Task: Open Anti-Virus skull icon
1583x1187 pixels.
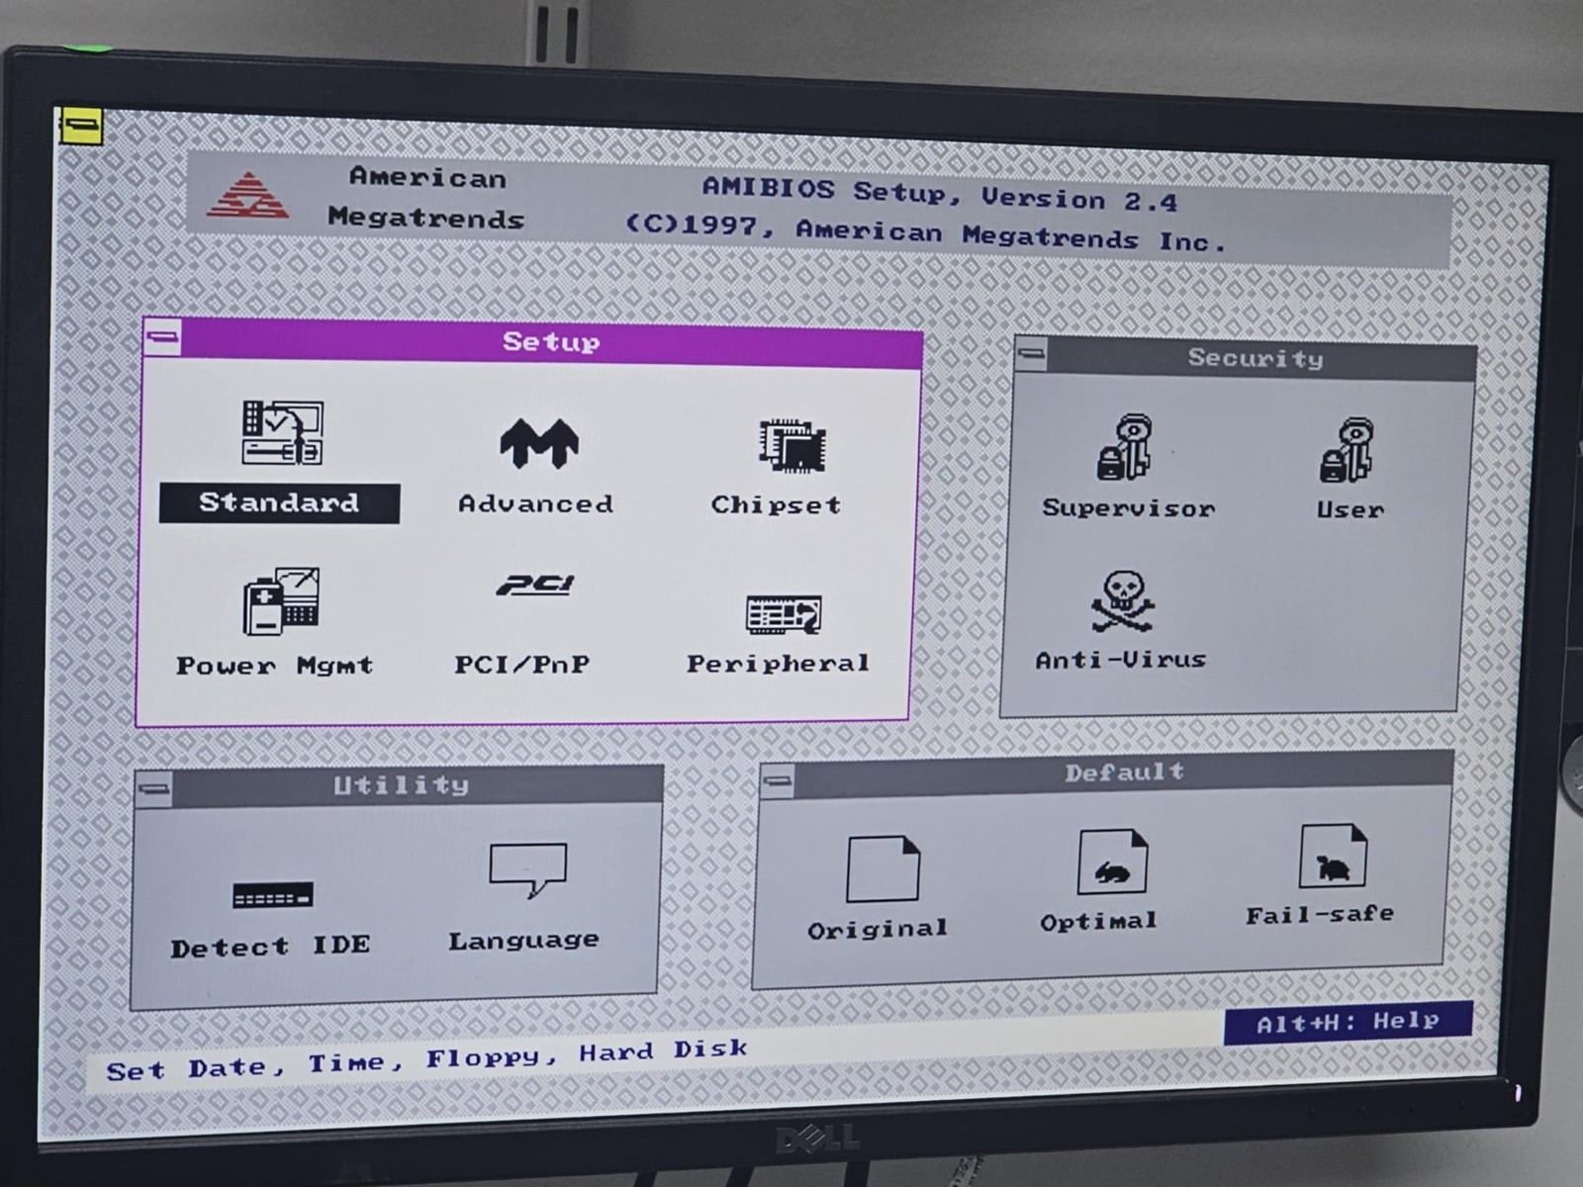Action: (x=1122, y=600)
